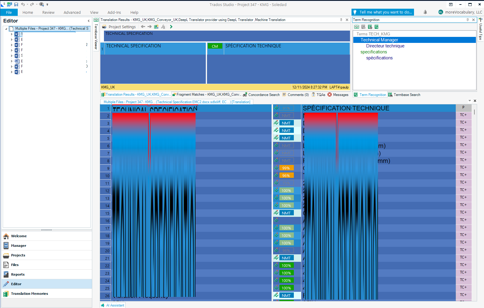Open the Help ribbon tab
The height and width of the screenshot is (308, 484).
(134, 12)
